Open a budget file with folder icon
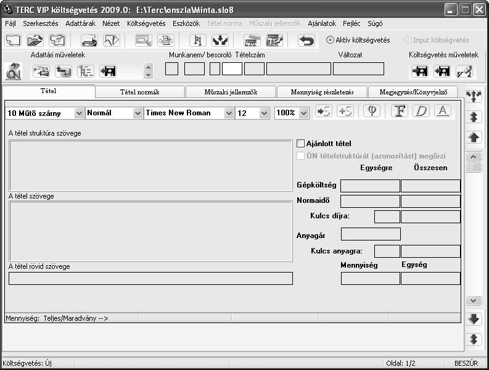 [35, 40]
